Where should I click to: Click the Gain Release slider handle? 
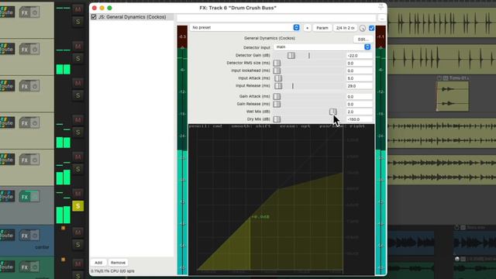(277, 104)
